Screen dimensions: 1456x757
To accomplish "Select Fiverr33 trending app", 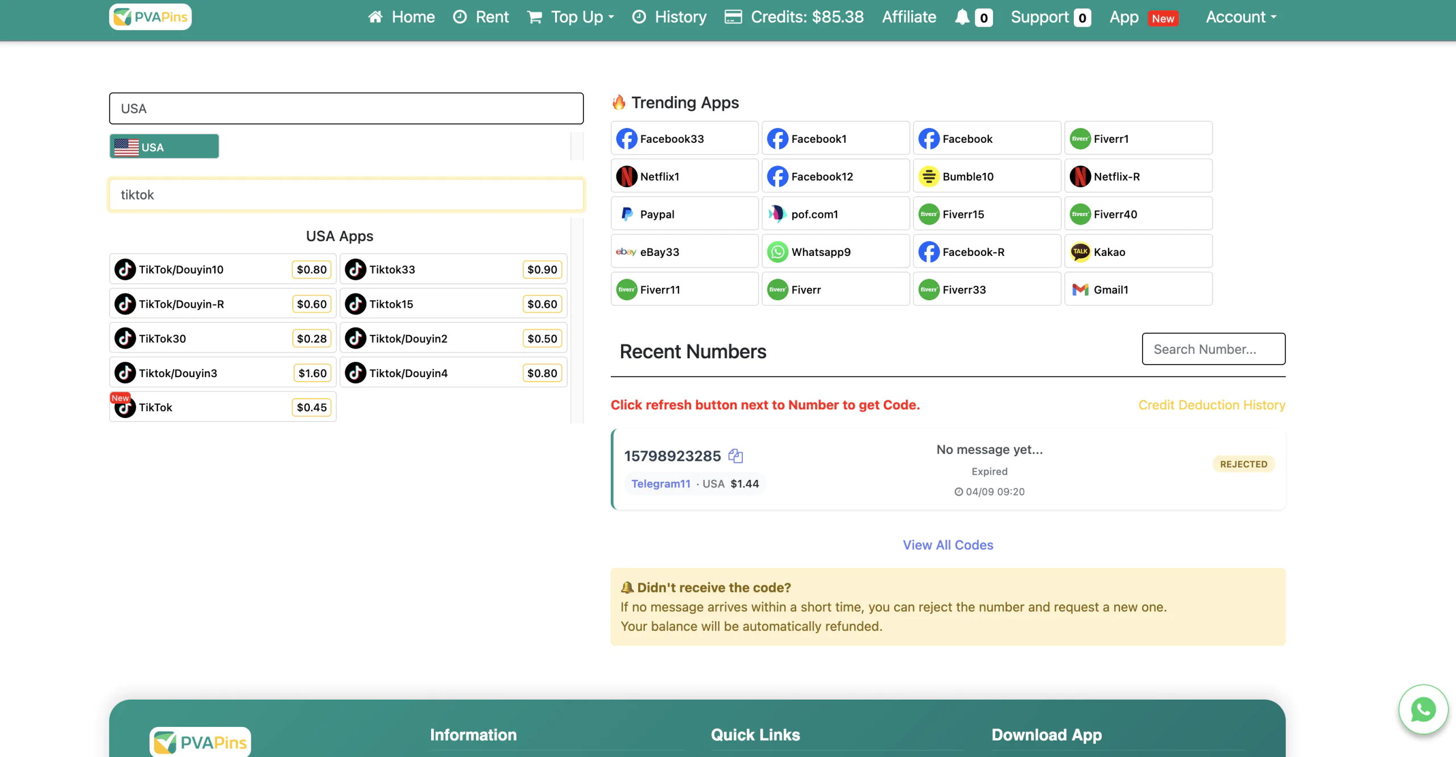I will 987,289.
